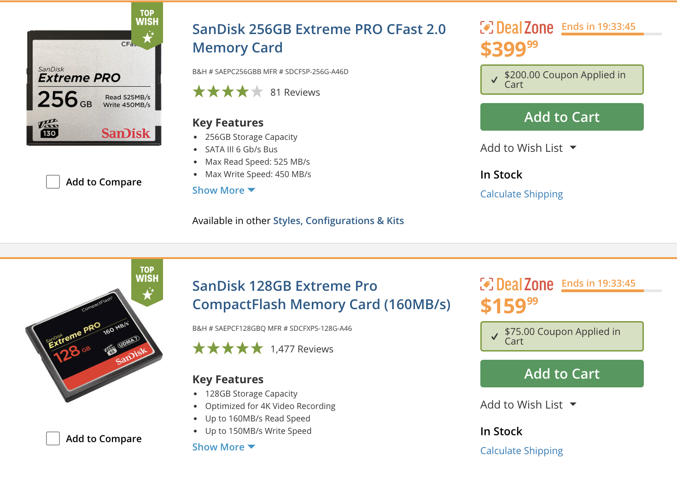677x484 pixels.
Task: Click the $75.00 coupon checkmark icon
Action: (x=494, y=337)
